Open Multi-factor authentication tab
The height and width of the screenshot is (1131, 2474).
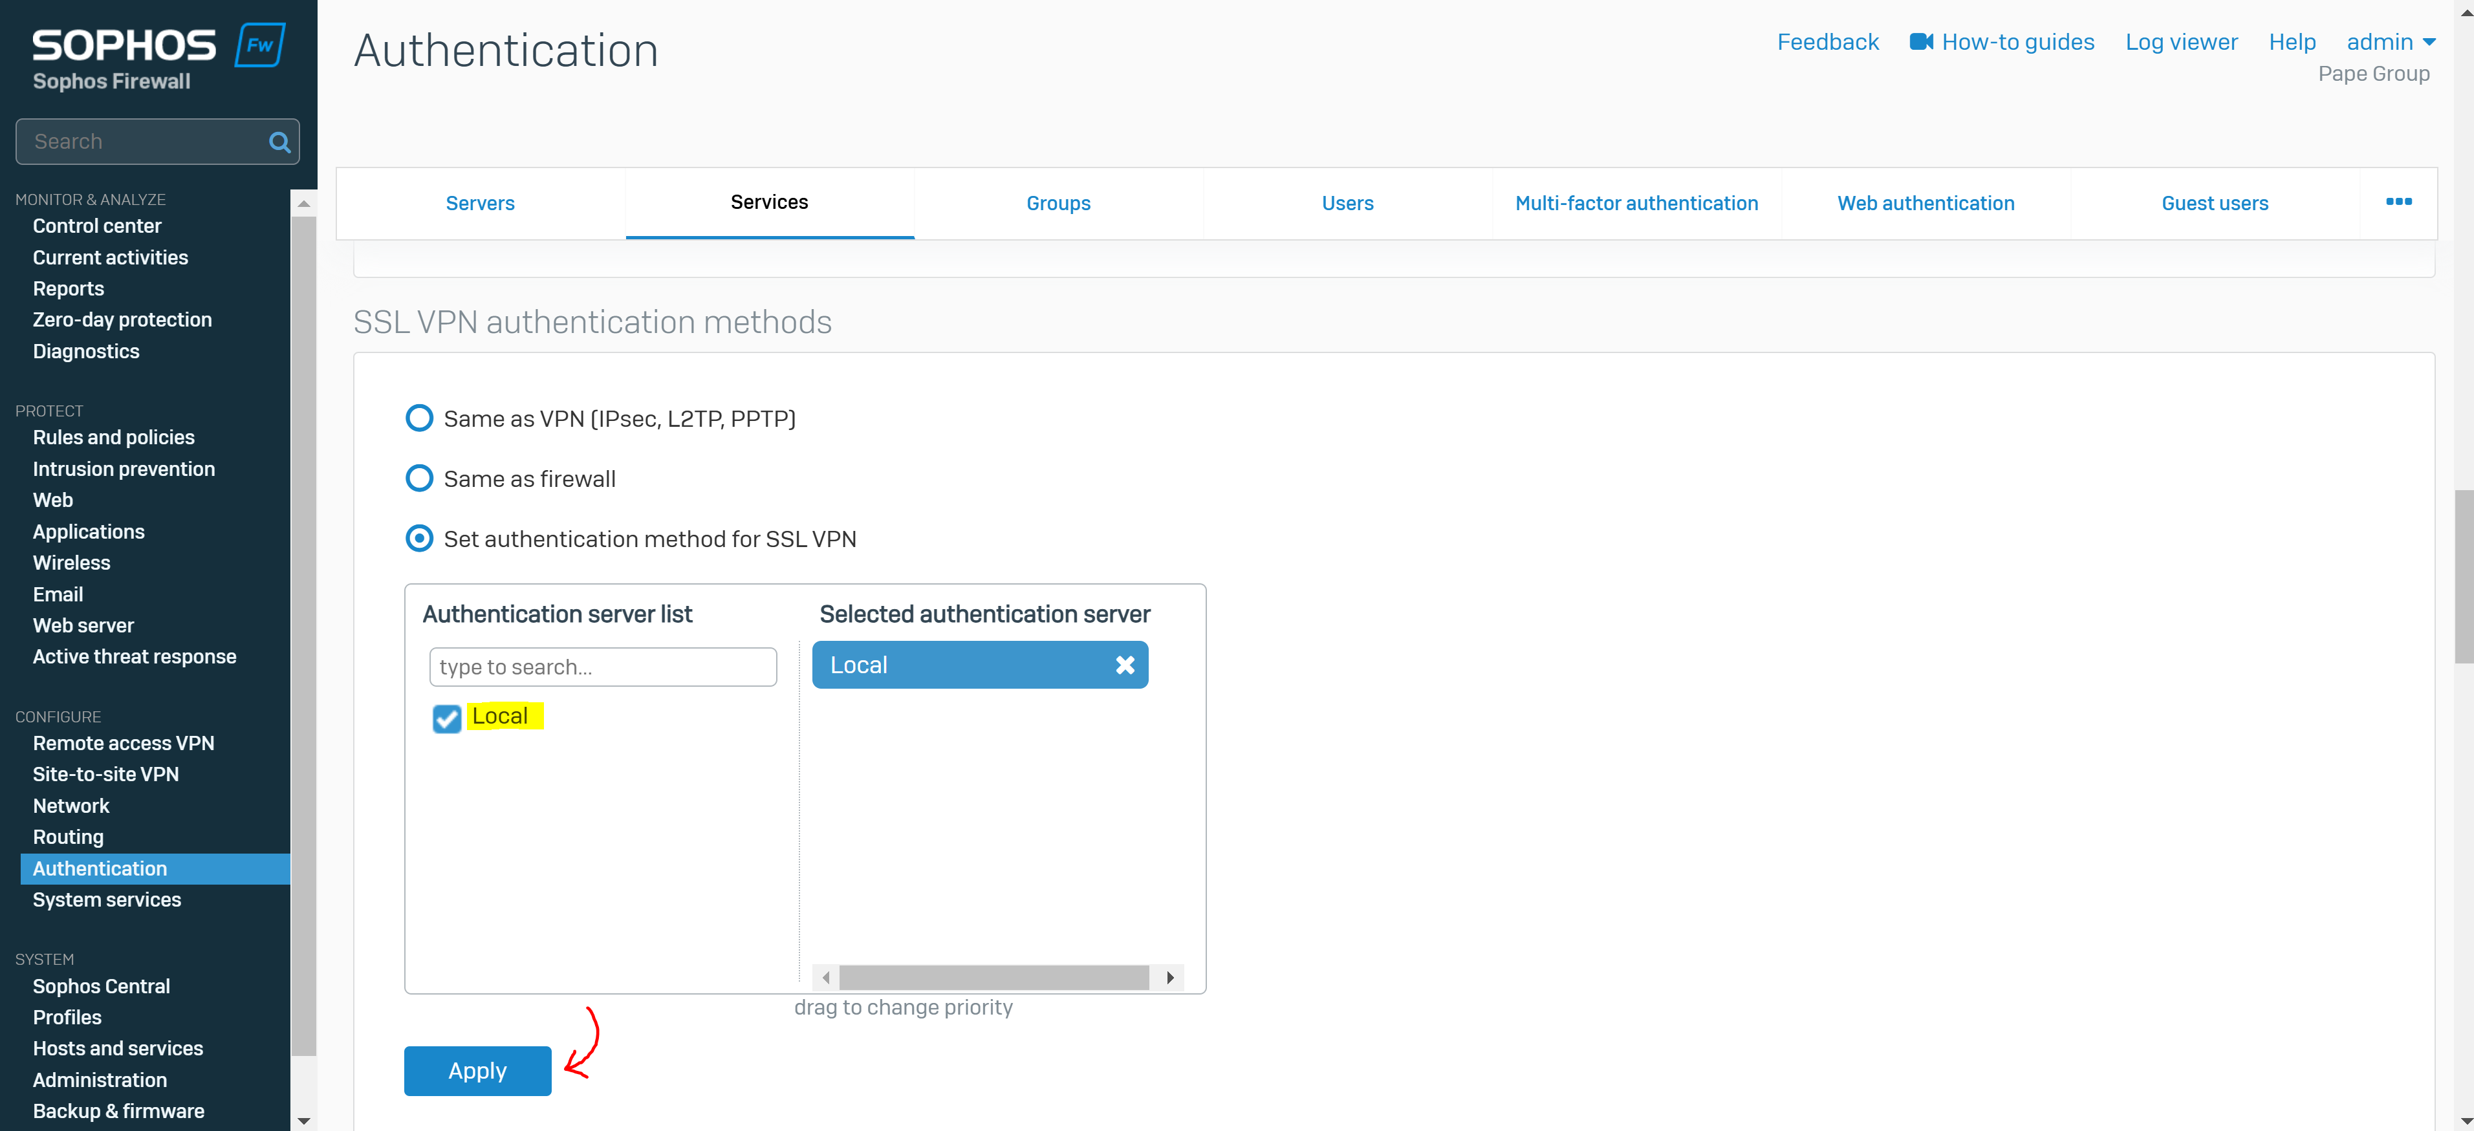1636,204
